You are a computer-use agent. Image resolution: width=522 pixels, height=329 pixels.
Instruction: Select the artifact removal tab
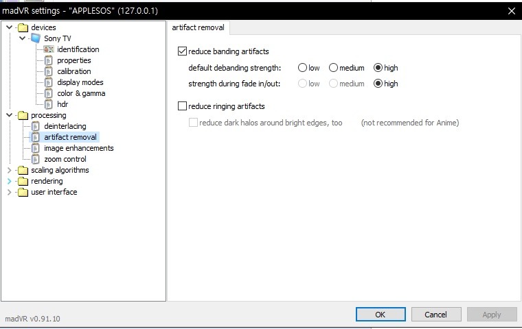199,28
